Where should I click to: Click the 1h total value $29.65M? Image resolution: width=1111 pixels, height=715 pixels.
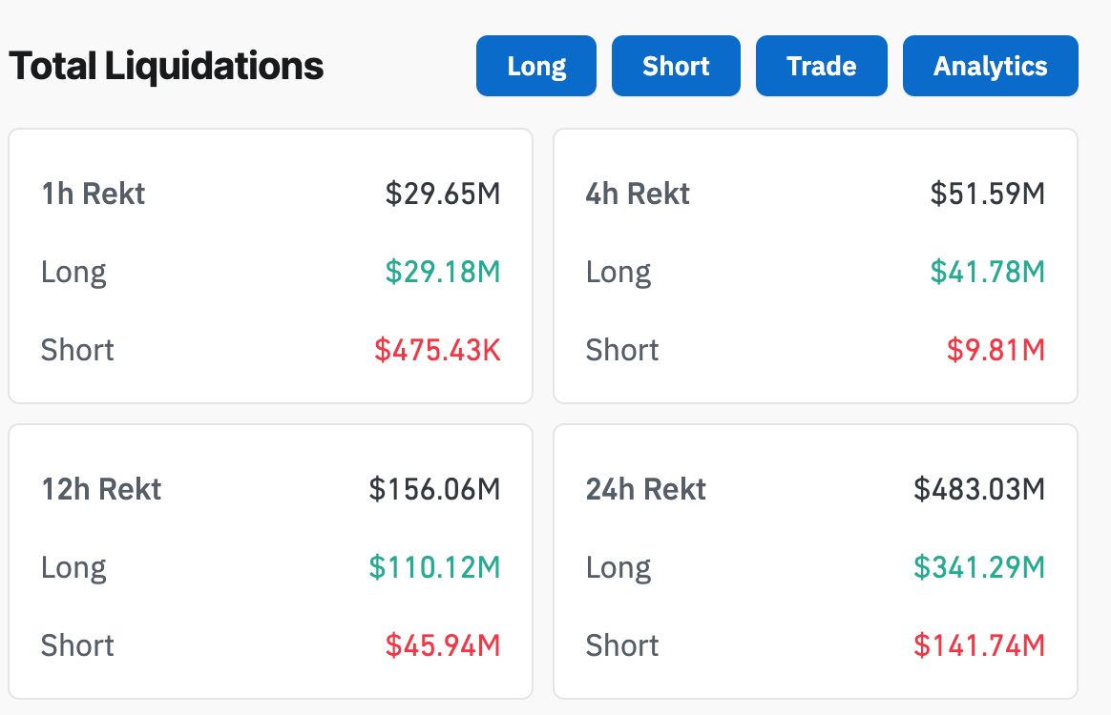point(443,194)
